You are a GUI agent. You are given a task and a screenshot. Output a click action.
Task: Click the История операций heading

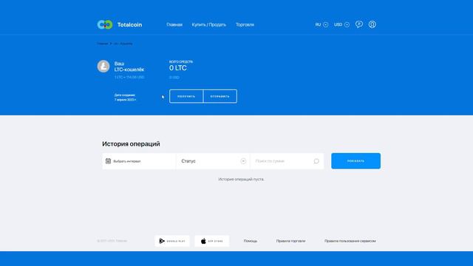(131, 144)
